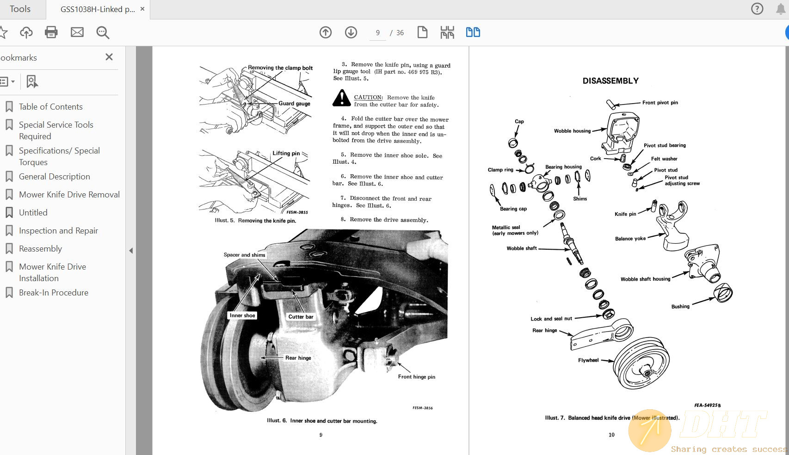Click the 'Flywheel' label in the diagram
789x455 pixels.
click(x=588, y=360)
